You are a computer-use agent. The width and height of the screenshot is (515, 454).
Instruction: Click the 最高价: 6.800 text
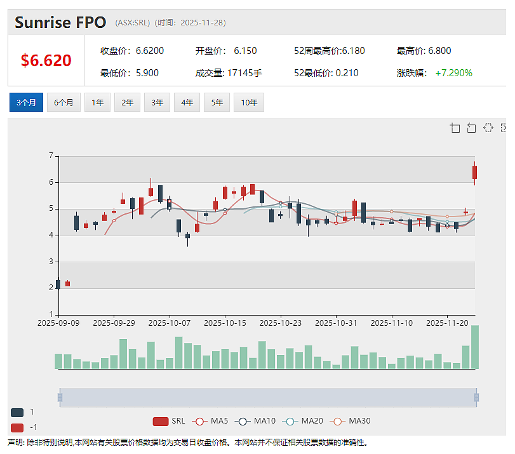424,51
